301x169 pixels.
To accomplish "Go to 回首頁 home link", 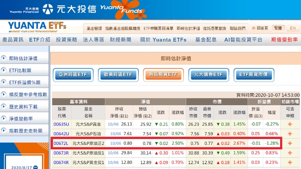I will (262, 28).
